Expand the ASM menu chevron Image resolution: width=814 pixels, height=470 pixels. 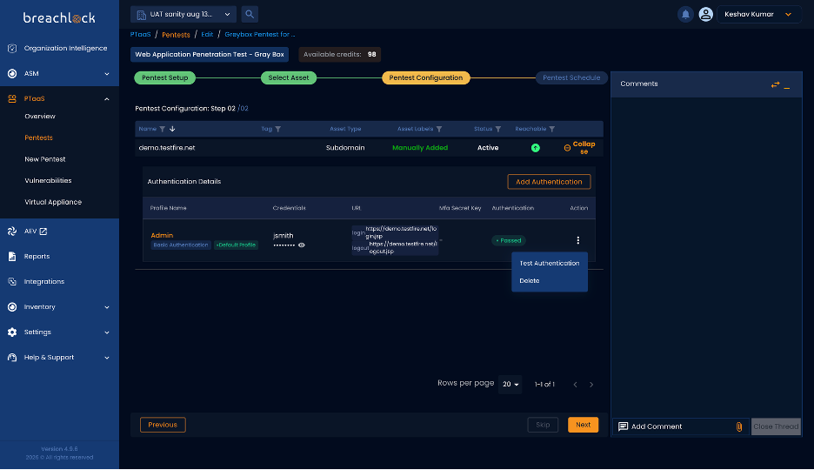pyautogui.click(x=107, y=74)
